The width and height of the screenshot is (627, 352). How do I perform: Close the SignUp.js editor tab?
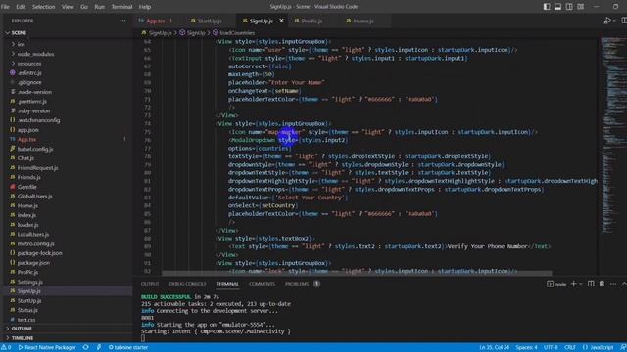click(x=281, y=21)
